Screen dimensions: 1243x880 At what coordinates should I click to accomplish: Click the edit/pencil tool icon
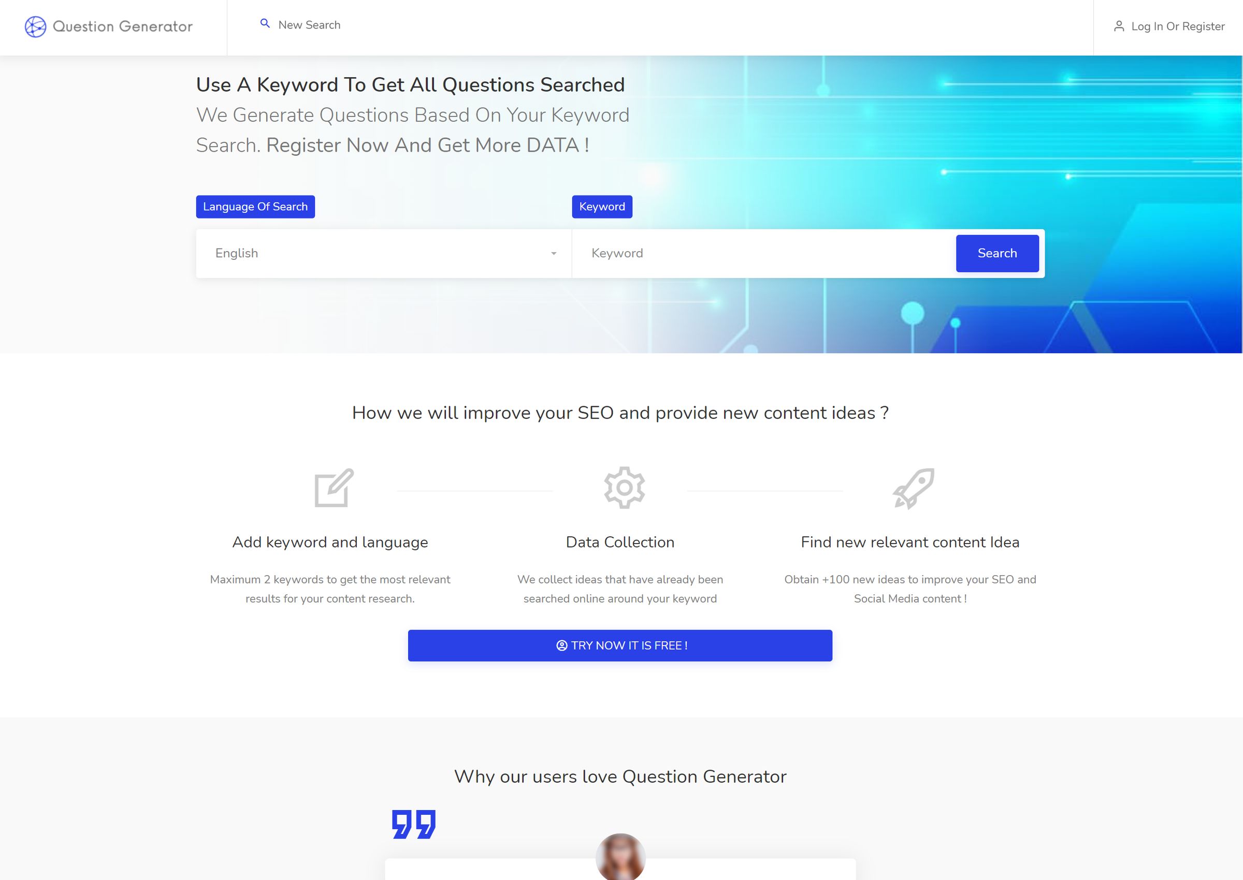(331, 487)
